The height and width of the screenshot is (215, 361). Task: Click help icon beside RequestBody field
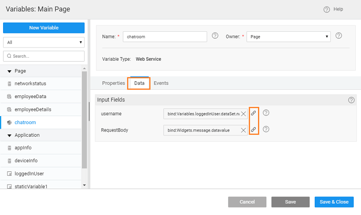266,129
